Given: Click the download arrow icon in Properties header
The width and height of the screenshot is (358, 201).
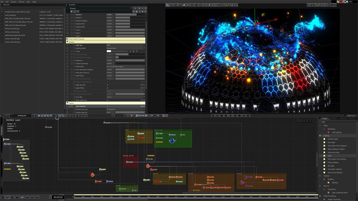Looking at the screenshot, I should (135, 8).
